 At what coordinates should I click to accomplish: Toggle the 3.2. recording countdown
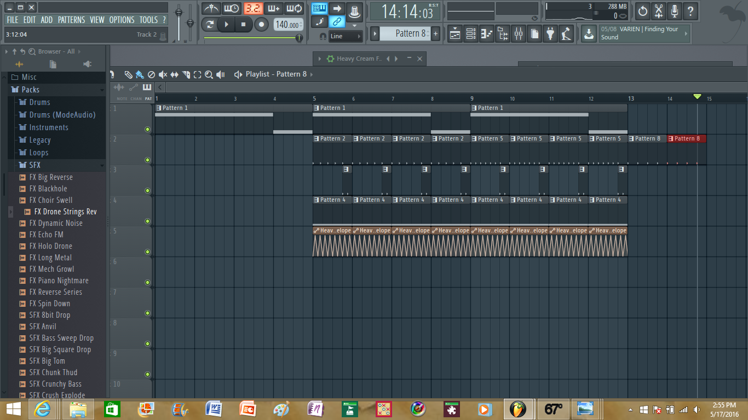coord(253,8)
